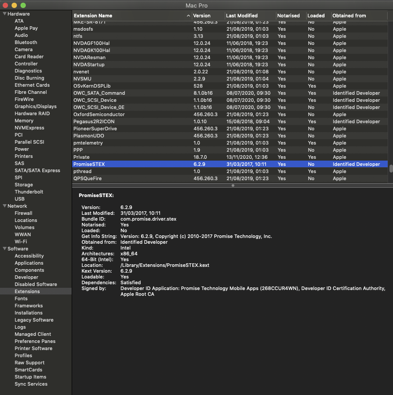Click the sort arrow in Extension Name header
The image size is (393, 395).
click(188, 16)
